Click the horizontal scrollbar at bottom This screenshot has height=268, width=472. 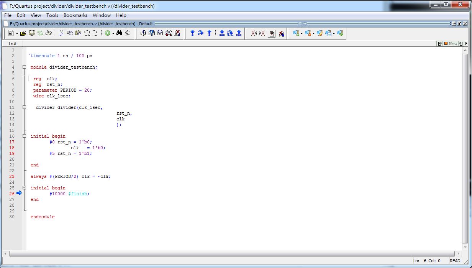232,254
